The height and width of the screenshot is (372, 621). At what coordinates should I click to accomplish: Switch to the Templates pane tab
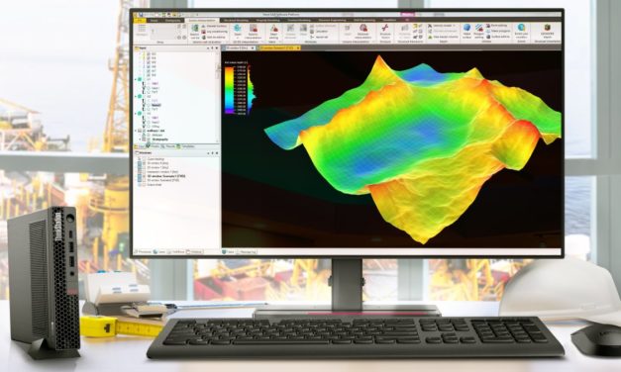point(186,146)
